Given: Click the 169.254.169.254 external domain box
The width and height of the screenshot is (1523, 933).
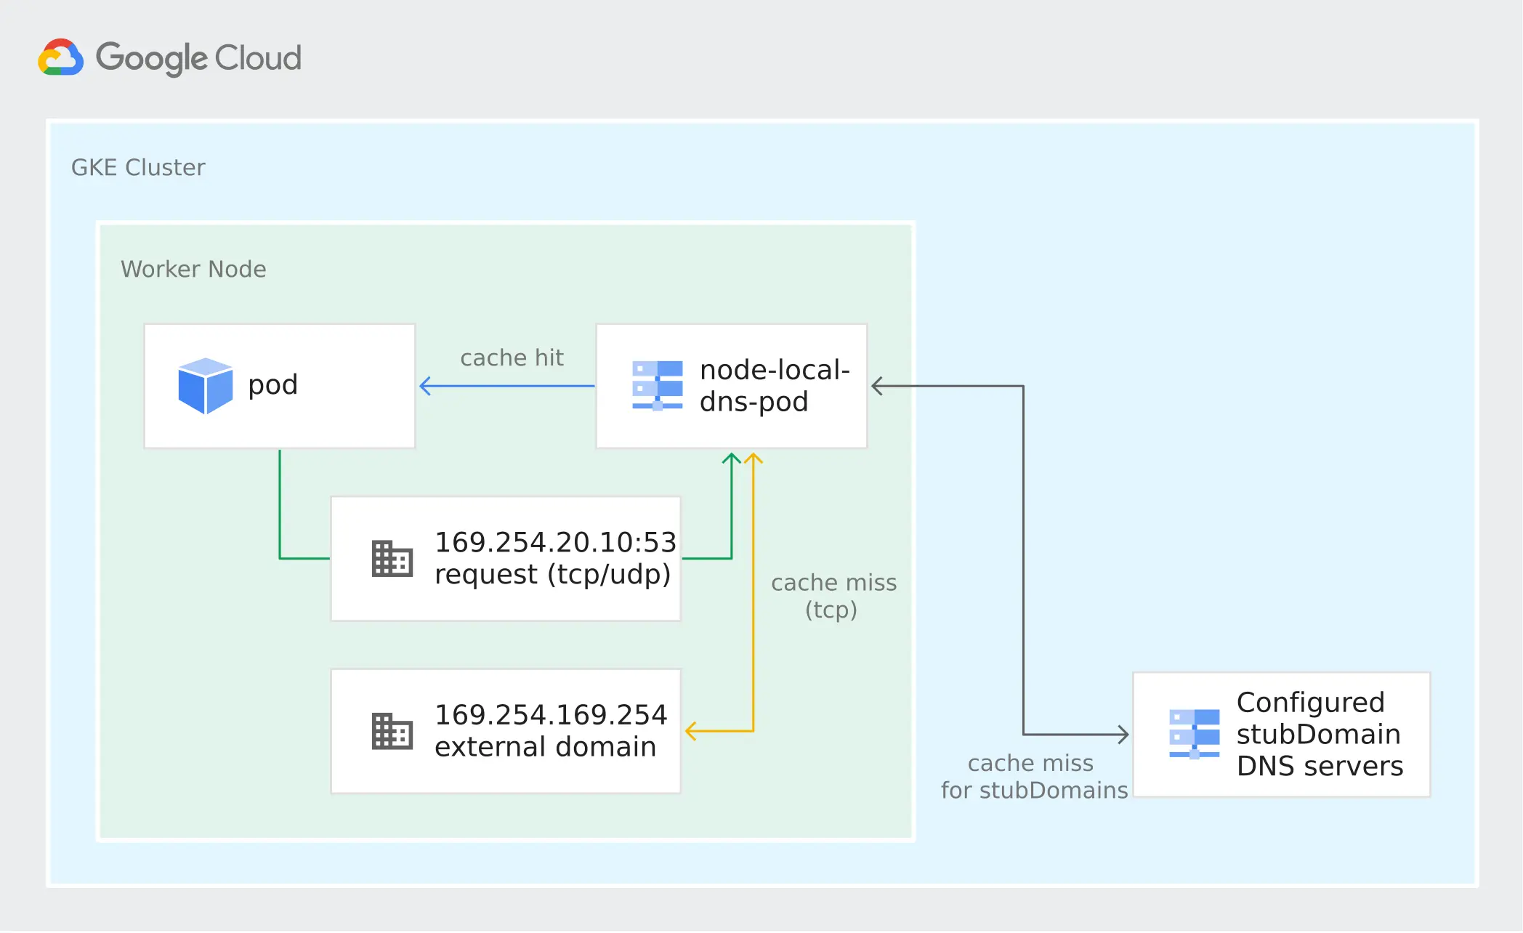Looking at the screenshot, I should click(505, 730).
